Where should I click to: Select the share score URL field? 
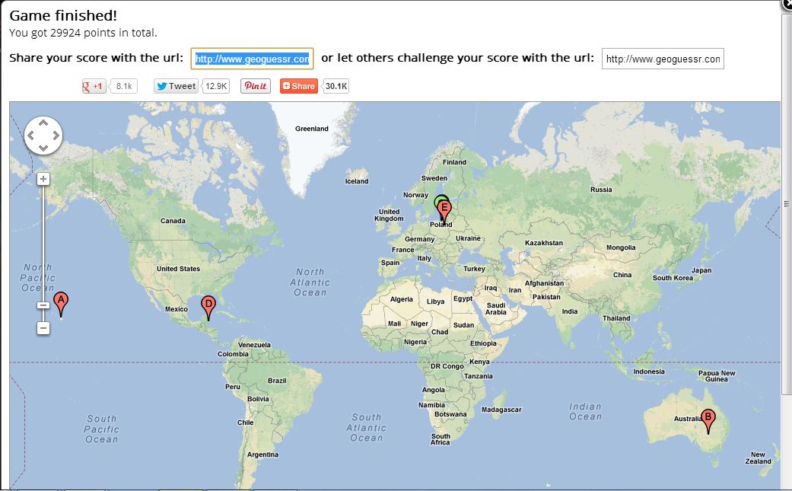(x=252, y=59)
